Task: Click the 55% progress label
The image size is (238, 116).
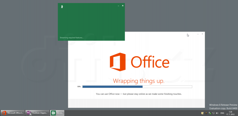Action: (x=79, y=87)
